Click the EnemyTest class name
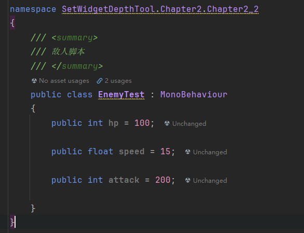This screenshot has width=304, height=233. click(121, 95)
